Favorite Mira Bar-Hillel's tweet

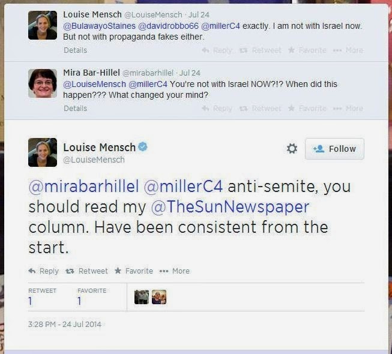tap(307, 109)
